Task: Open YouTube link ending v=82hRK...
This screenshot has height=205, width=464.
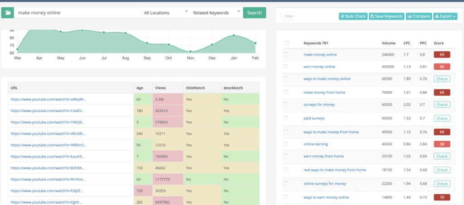Action: (x=48, y=168)
